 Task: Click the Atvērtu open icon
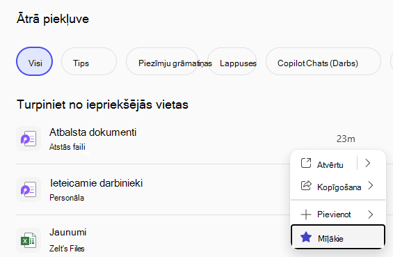coord(306,163)
